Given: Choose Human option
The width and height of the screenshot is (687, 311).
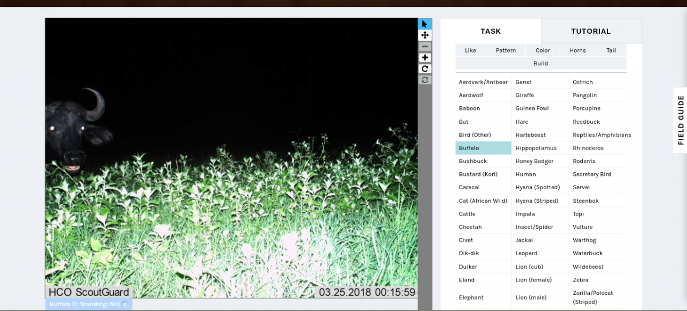Looking at the screenshot, I should pyautogui.click(x=540, y=174).
